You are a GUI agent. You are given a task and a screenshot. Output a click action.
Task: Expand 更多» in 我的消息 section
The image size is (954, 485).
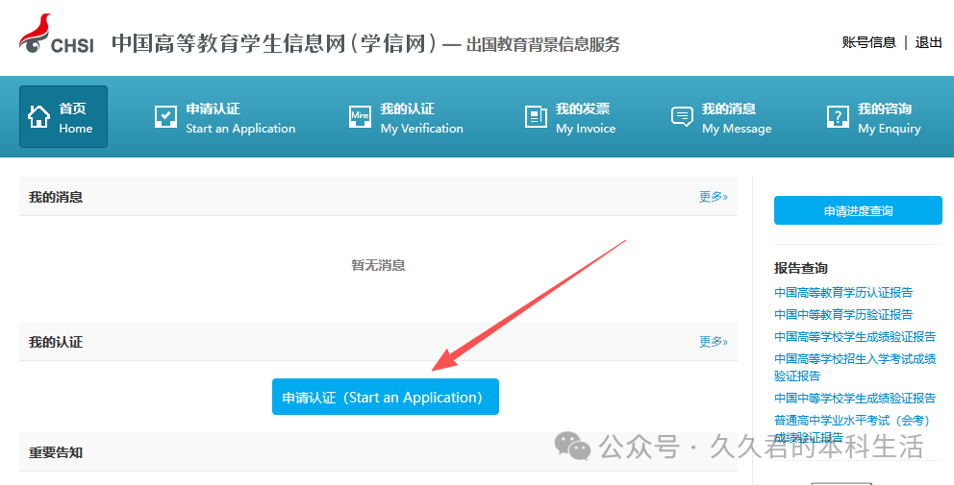(713, 197)
